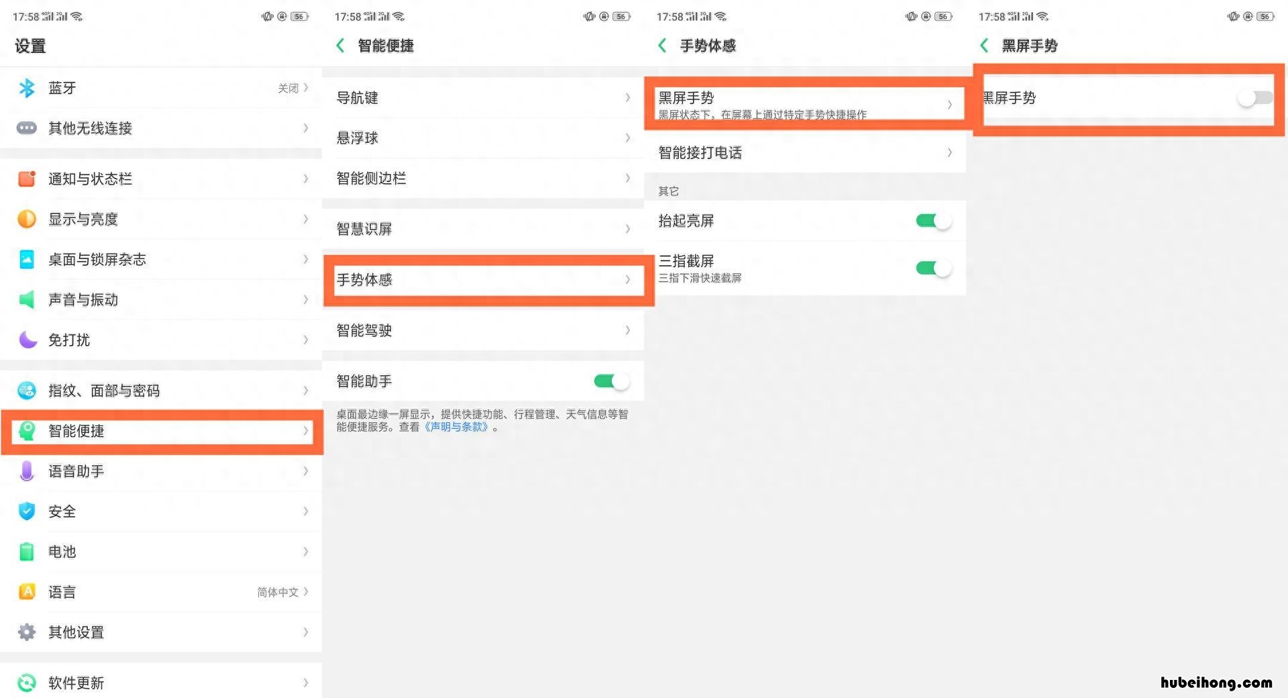Open 指纹、面部与密码 settings
This screenshot has height=698, width=1288.
coord(161,391)
